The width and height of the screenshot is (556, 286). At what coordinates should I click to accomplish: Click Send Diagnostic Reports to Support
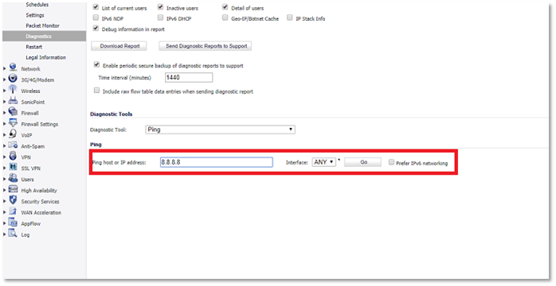coord(206,46)
